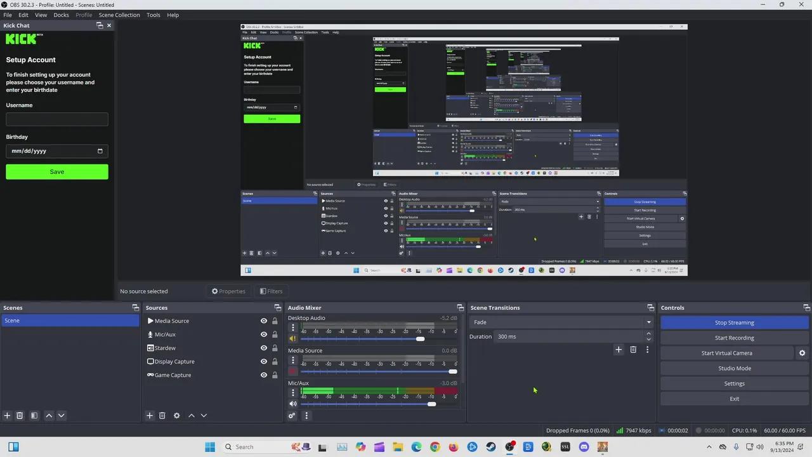
Task: Start the Virtual Camera
Action: coord(727,353)
